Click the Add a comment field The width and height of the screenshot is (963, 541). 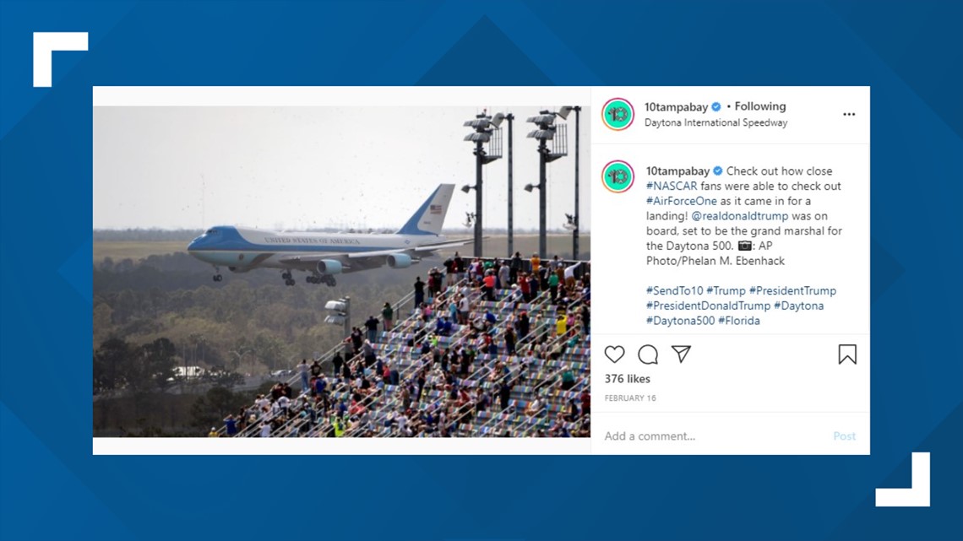[x=712, y=436]
